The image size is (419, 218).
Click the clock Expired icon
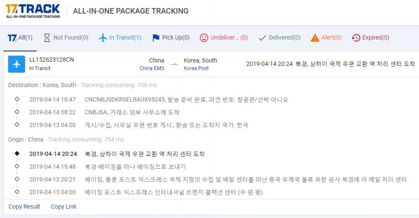click(356, 38)
